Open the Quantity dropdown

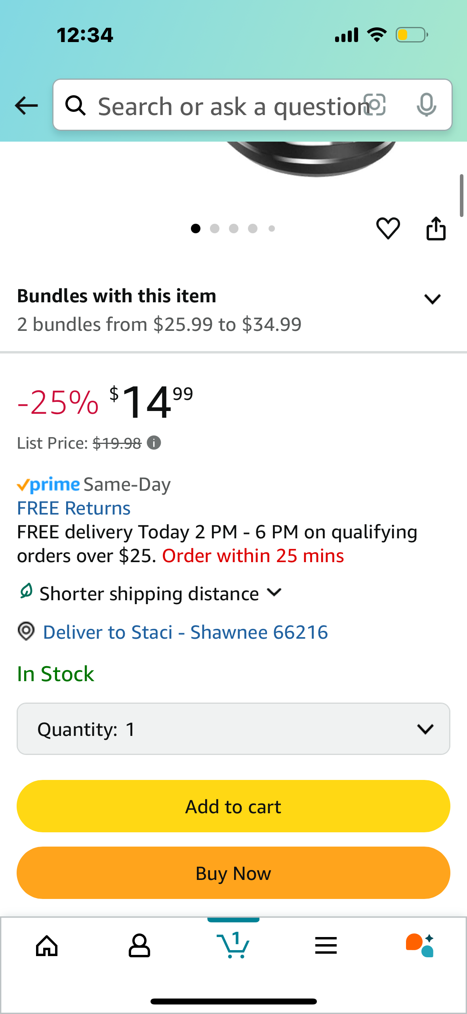pyautogui.click(x=233, y=729)
